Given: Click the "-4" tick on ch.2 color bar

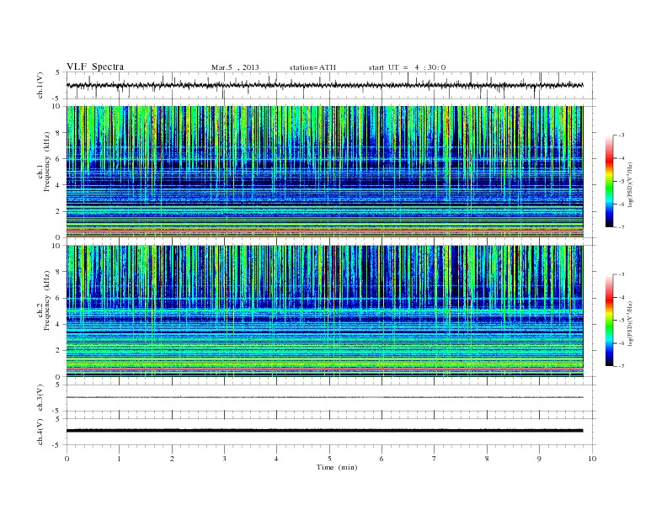Looking at the screenshot, I should tap(622, 297).
